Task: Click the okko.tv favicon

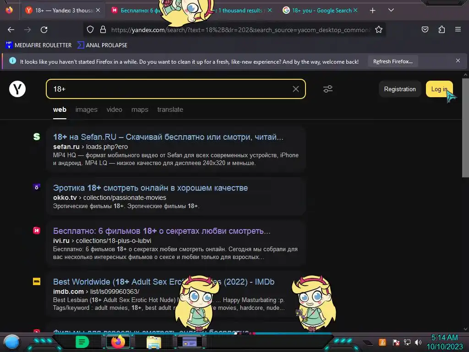Action: point(37,187)
